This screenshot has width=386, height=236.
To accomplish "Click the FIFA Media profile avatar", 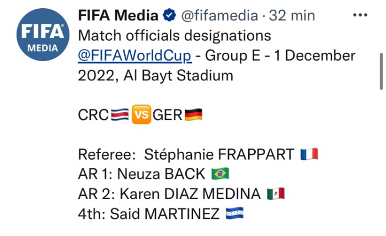I will pyautogui.click(x=44, y=35).
